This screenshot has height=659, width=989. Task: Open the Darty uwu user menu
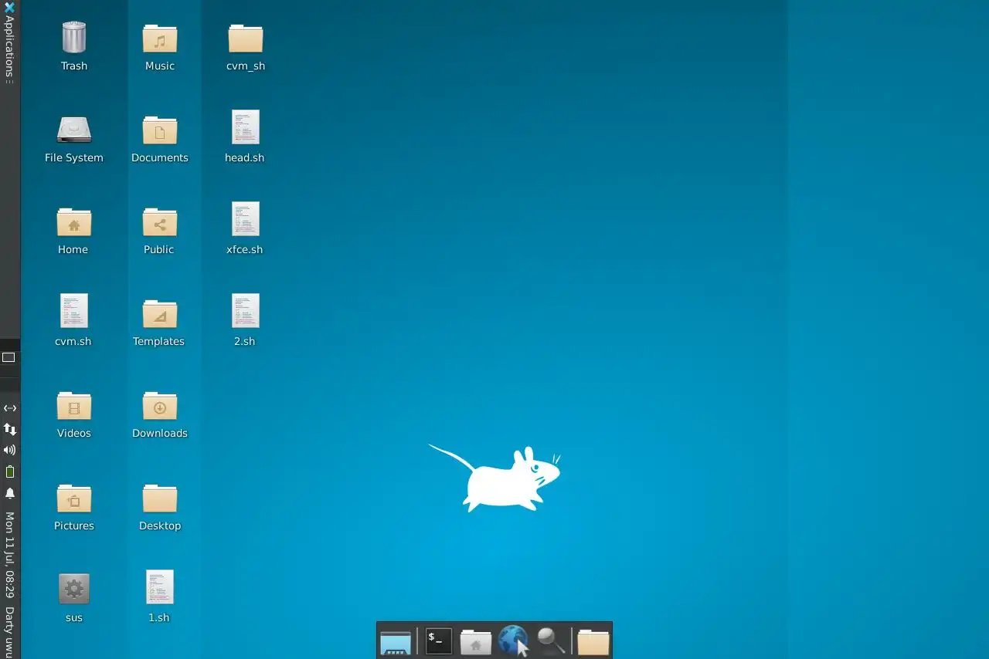10,631
